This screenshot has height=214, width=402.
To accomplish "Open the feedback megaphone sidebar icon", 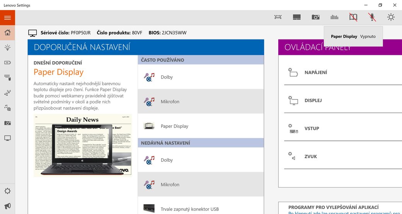I will pyautogui.click(x=7, y=206).
